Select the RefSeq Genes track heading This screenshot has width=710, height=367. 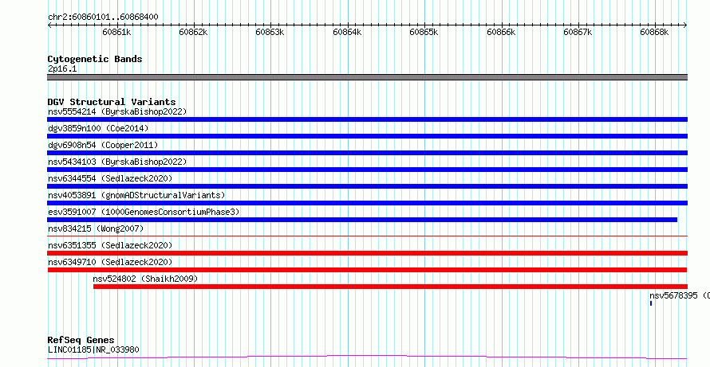pyautogui.click(x=81, y=340)
